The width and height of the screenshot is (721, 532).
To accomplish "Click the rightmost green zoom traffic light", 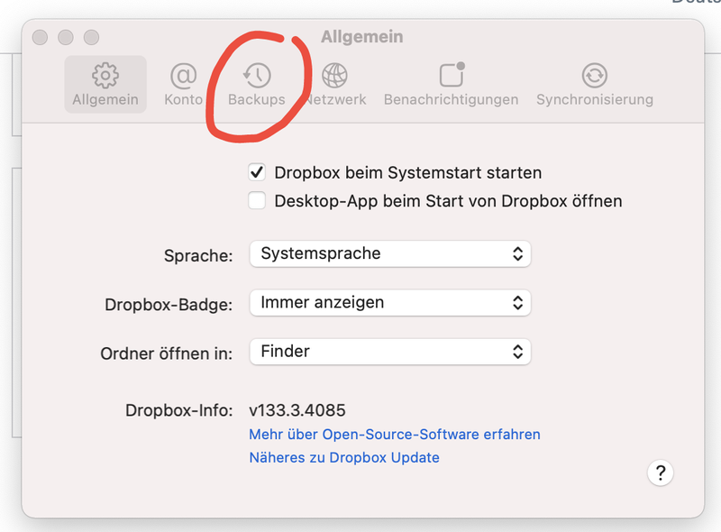I will click(91, 38).
